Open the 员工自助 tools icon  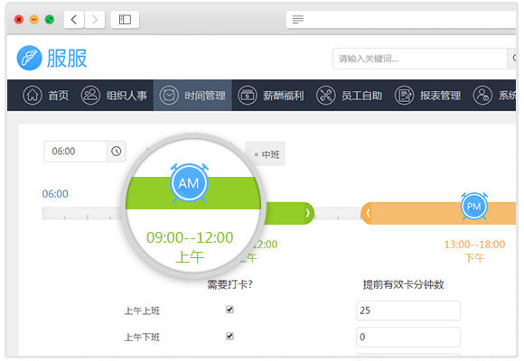326,95
